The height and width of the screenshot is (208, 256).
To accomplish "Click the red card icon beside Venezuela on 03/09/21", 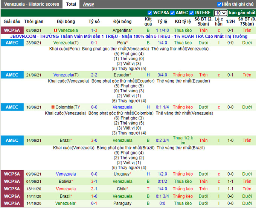I will click(55, 30).
